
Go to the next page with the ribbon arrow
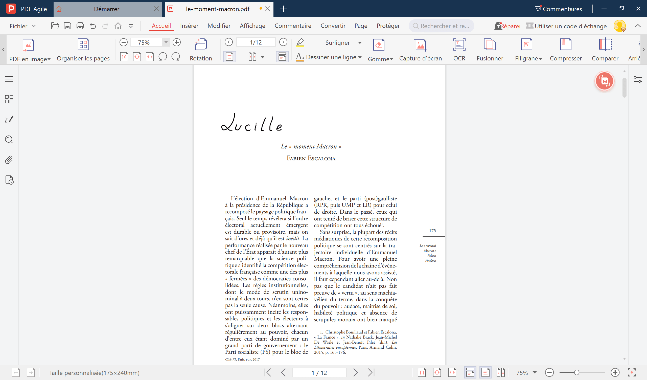(283, 42)
